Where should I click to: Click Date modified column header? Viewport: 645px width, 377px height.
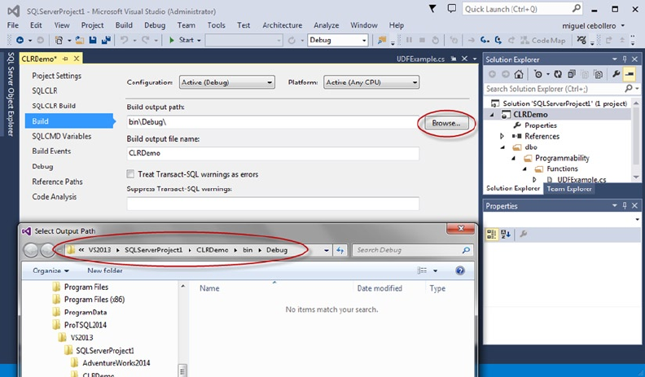[380, 288]
